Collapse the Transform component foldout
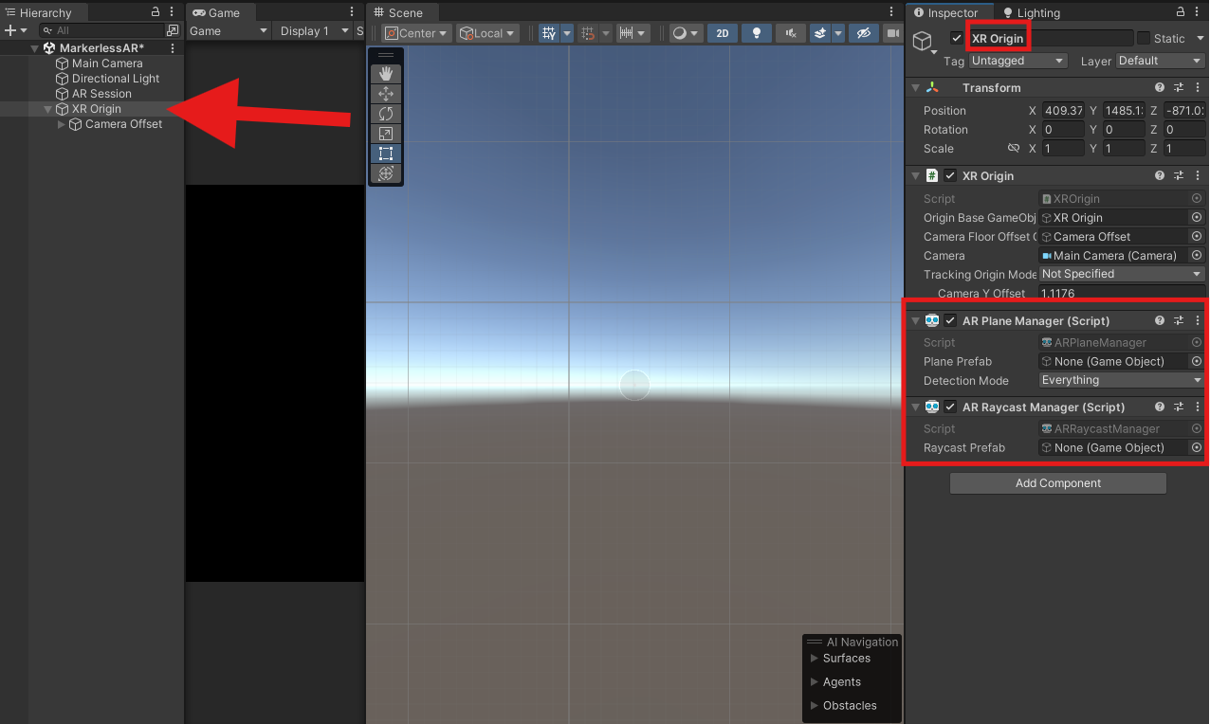Viewport: 1210px width, 724px height. [915, 87]
